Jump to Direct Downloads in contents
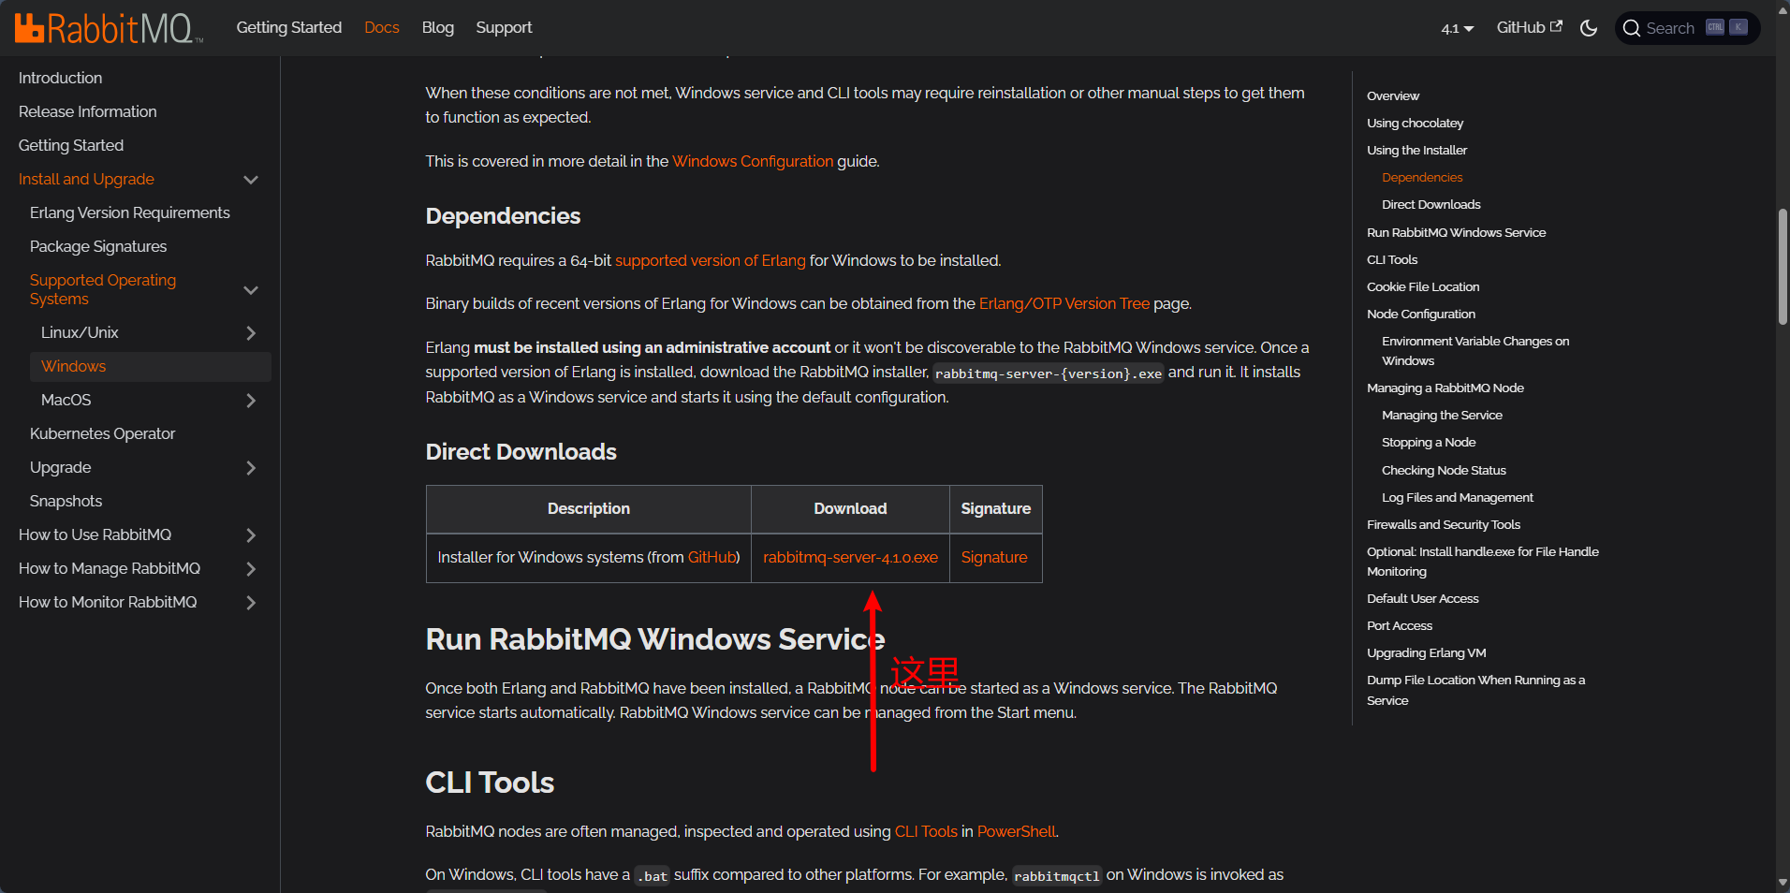 point(1431,204)
